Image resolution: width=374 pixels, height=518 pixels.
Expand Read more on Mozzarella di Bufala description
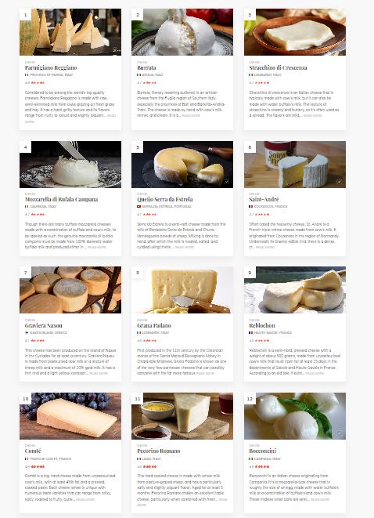[97, 247]
